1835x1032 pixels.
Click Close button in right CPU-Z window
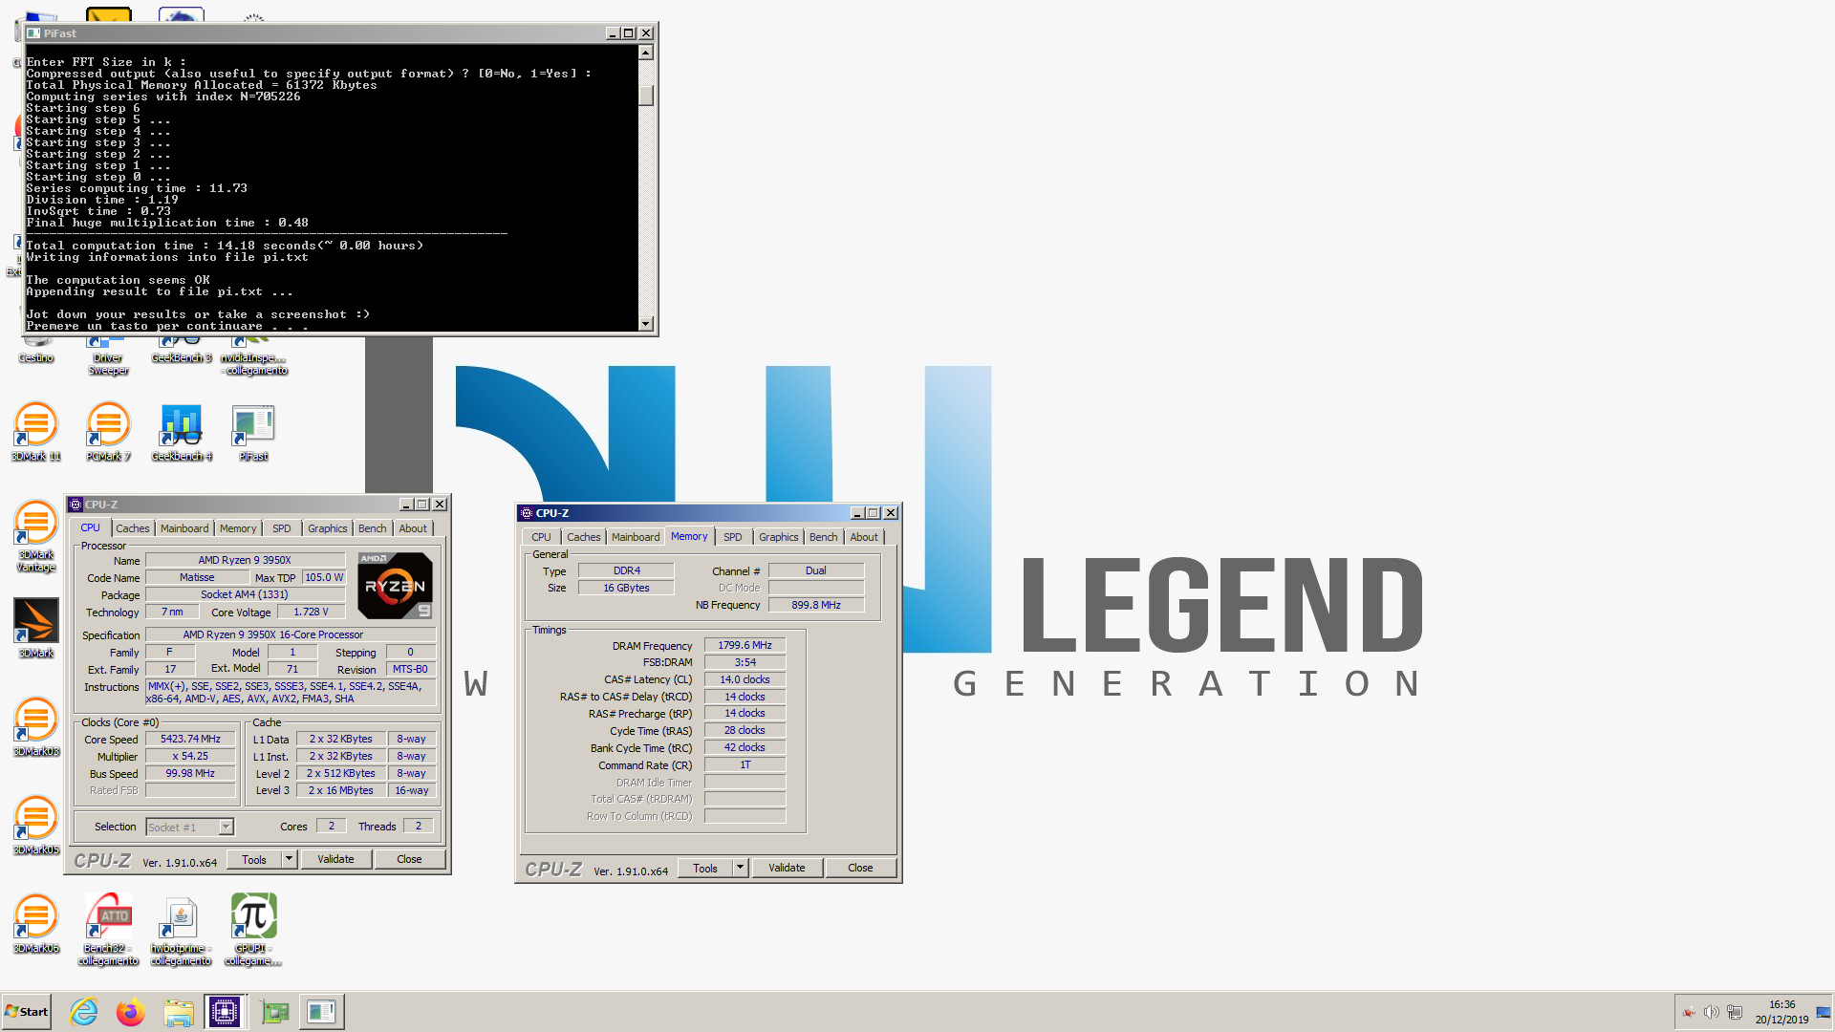click(860, 868)
